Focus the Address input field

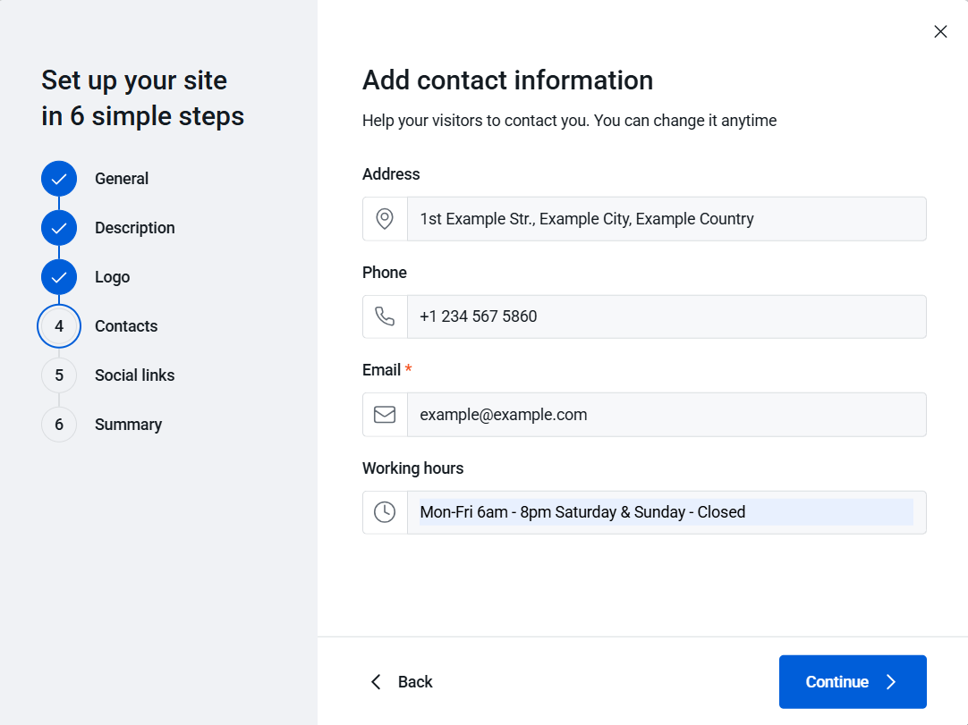coord(666,219)
